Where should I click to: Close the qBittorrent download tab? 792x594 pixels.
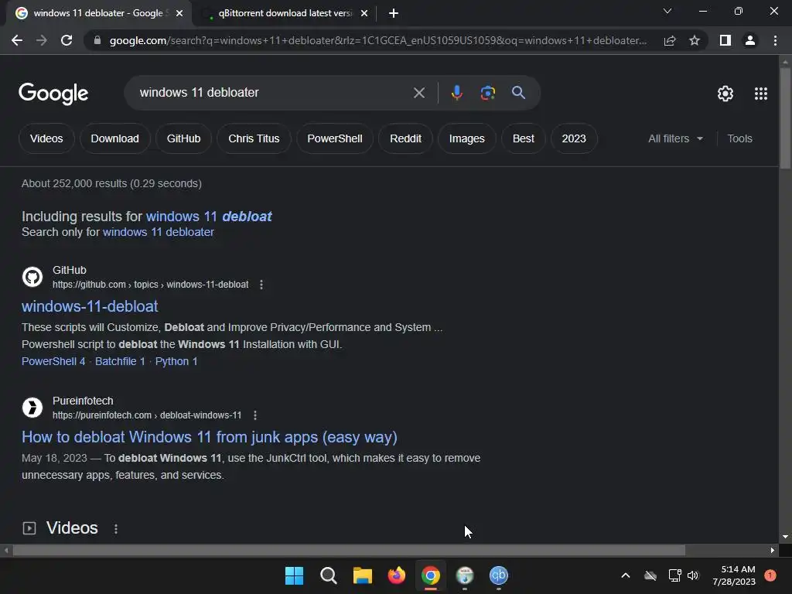(x=364, y=13)
